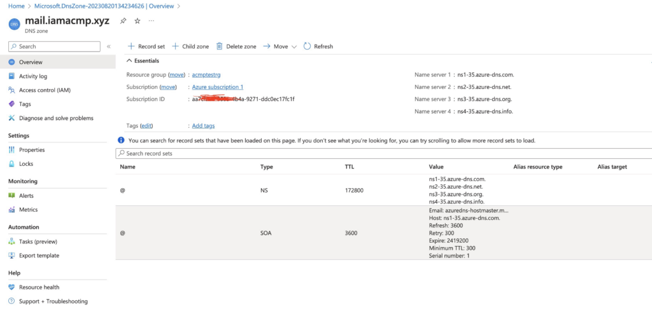Click the Locks padlock icon
Image resolution: width=652 pixels, height=314 pixels.
(11, 164)
